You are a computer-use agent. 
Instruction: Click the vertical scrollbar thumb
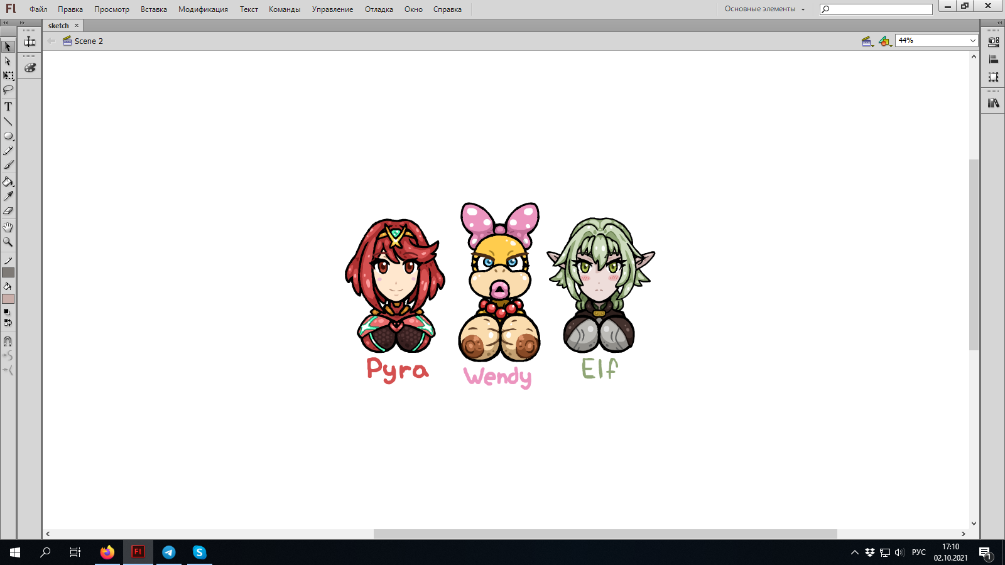[x=974, y=255]
